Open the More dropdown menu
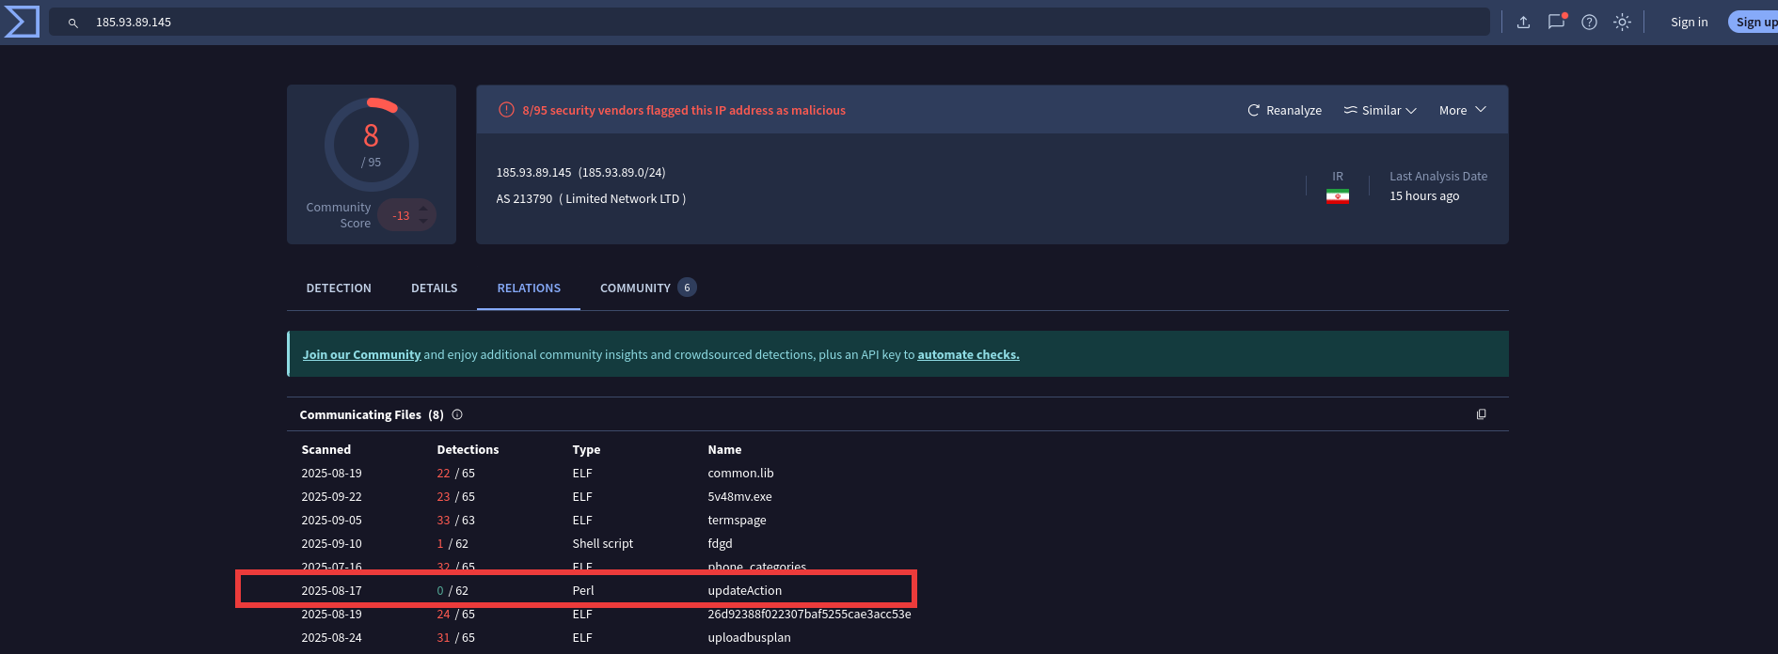 coord(1462,110)
